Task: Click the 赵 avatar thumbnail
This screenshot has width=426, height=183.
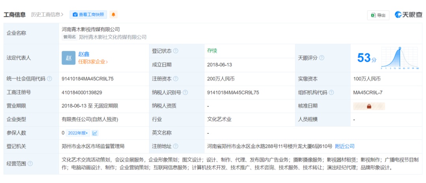Action: (x=68, y=58)
